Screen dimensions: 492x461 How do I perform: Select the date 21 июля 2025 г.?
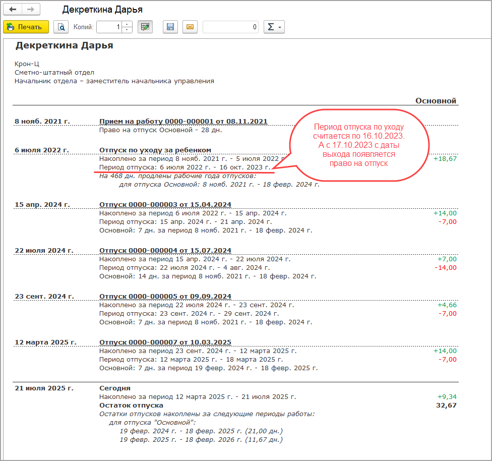(44, 388)
